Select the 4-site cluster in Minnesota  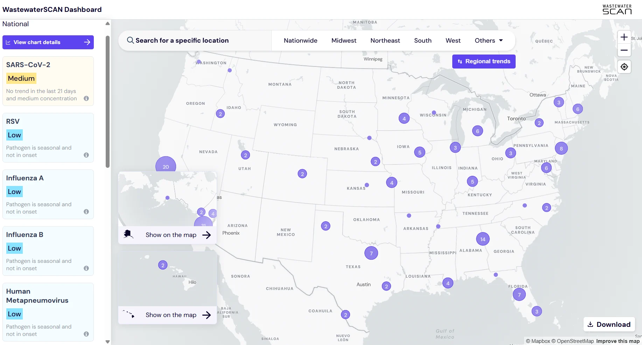(x=404, y=118)
